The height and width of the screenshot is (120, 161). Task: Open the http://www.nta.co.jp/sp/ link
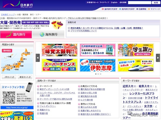[17, 108]
